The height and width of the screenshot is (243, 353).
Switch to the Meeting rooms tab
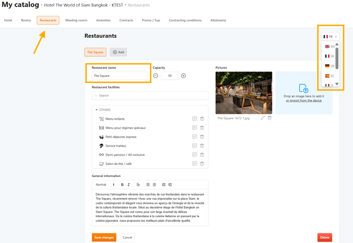[76, 21]
